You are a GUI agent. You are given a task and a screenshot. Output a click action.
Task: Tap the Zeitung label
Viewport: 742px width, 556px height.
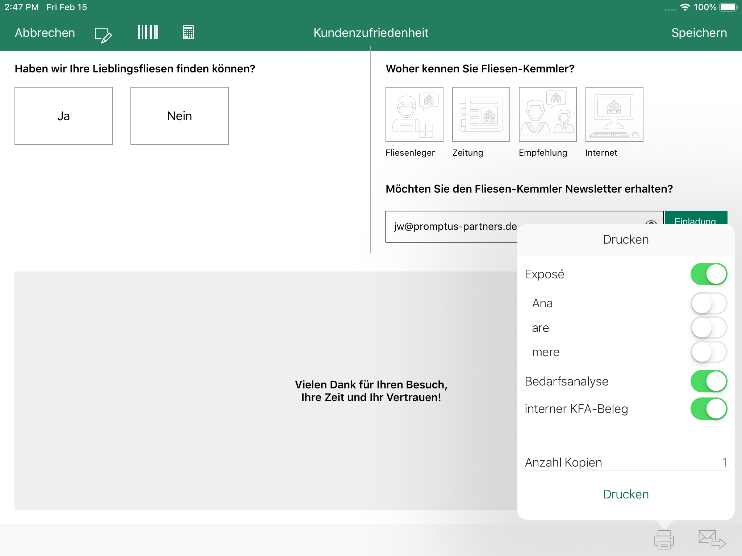[467, 153]
